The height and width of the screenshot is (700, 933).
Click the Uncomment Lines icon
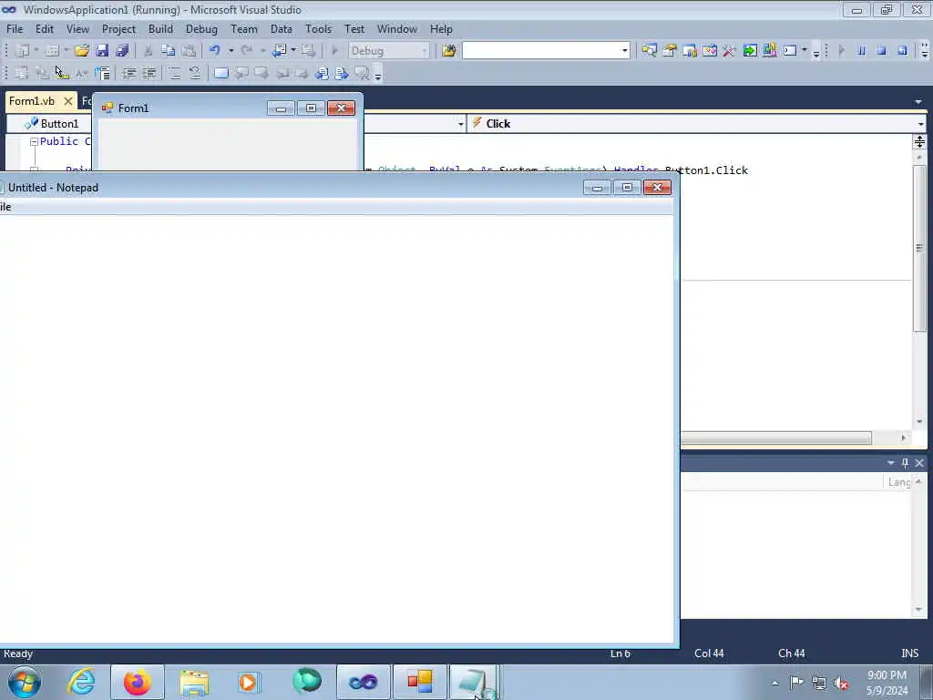pos(195,73)
